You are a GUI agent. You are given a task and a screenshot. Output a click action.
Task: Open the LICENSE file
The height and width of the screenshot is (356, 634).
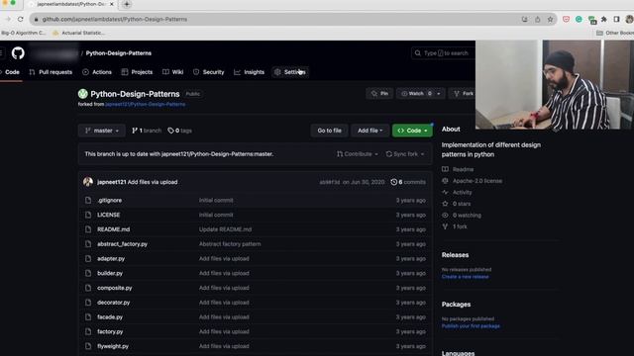tap(108, 216)
